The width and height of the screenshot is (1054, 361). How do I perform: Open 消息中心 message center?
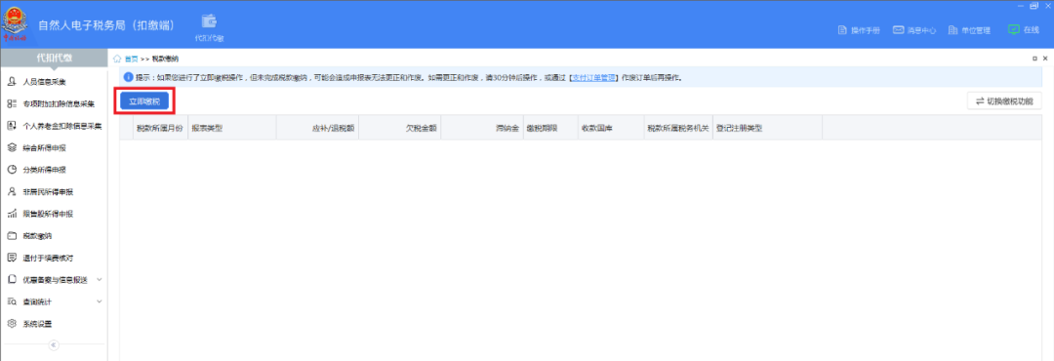tap(914, 30)
